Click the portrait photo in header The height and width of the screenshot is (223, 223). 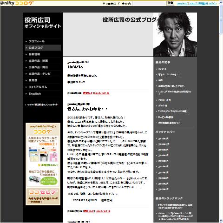[175, 34]
